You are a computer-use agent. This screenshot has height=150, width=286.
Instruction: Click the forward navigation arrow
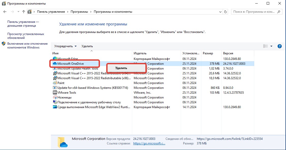[x=12, y=12]
